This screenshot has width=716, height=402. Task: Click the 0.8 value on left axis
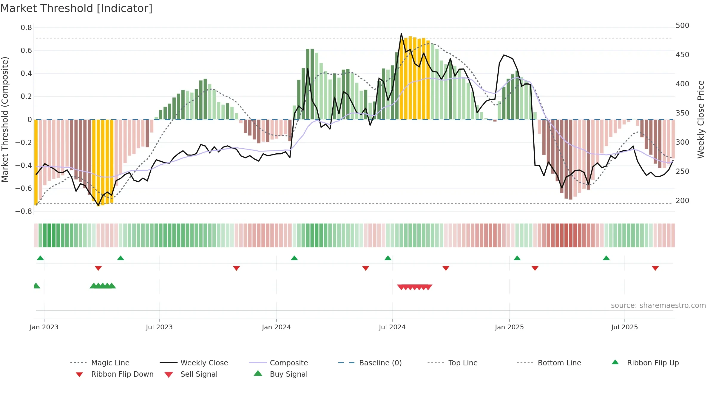26,28
